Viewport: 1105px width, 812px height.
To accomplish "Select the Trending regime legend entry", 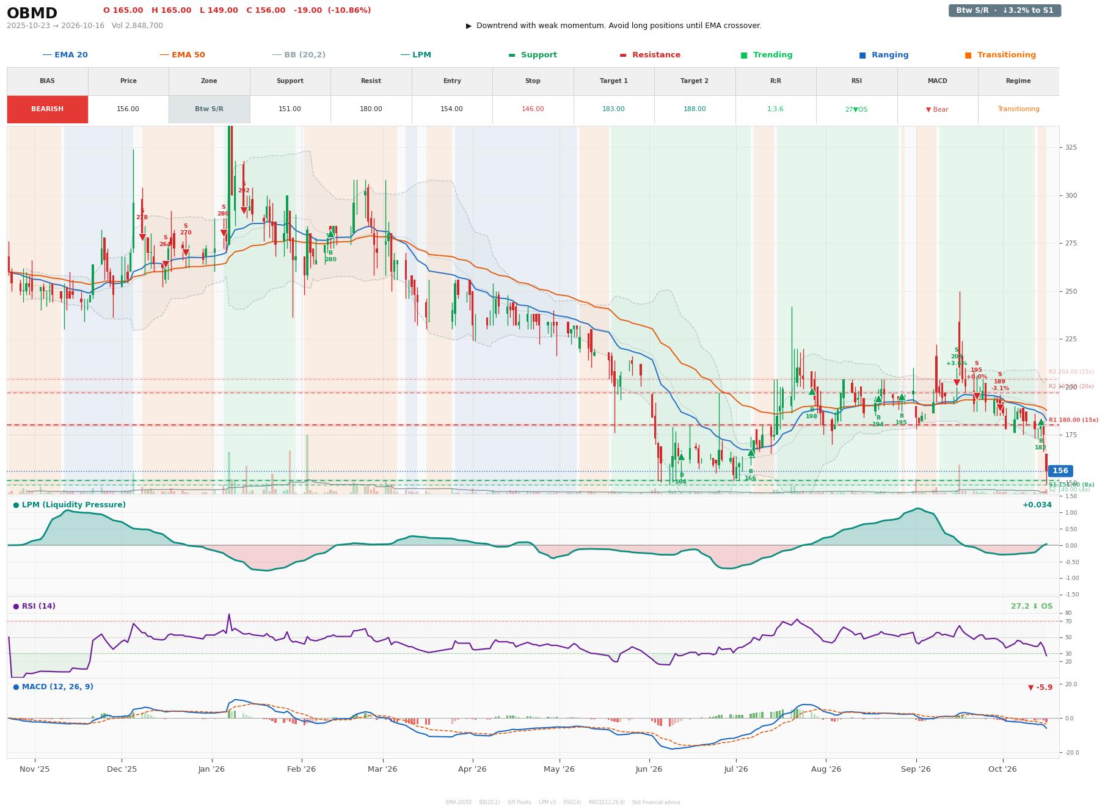I will click(x=767, y=55).
